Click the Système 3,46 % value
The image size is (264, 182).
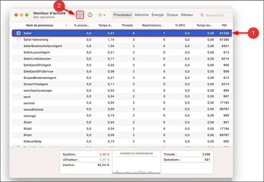pyautogui.click(x=104, y=154)
